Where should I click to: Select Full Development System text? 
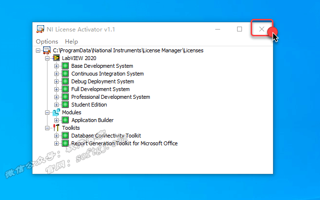[x=100, y=89]
